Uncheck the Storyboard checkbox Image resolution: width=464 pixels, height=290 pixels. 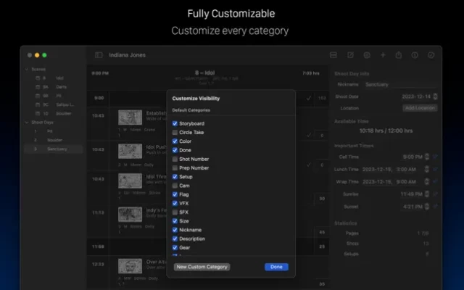(175, 124)
